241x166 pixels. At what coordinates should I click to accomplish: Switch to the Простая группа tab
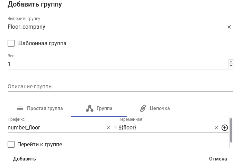pyautogui.click(x=40, y=108)
